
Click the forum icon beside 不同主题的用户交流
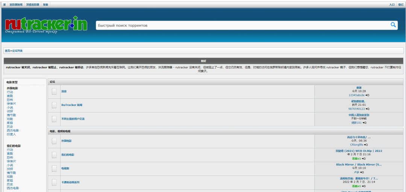tap(54, 119)
